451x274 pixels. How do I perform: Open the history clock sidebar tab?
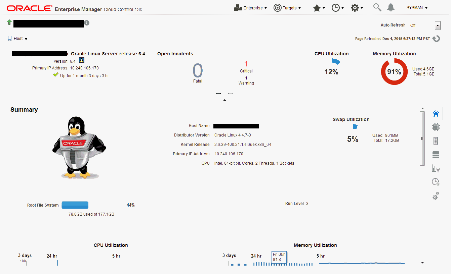pyautogui.click(x=436, y=182)
